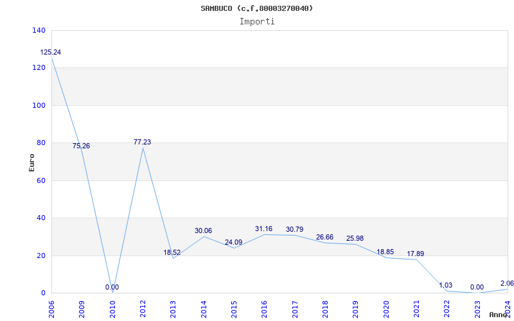
Task: Select the 125.24 data point label
Action: click(x=51, y=53)
